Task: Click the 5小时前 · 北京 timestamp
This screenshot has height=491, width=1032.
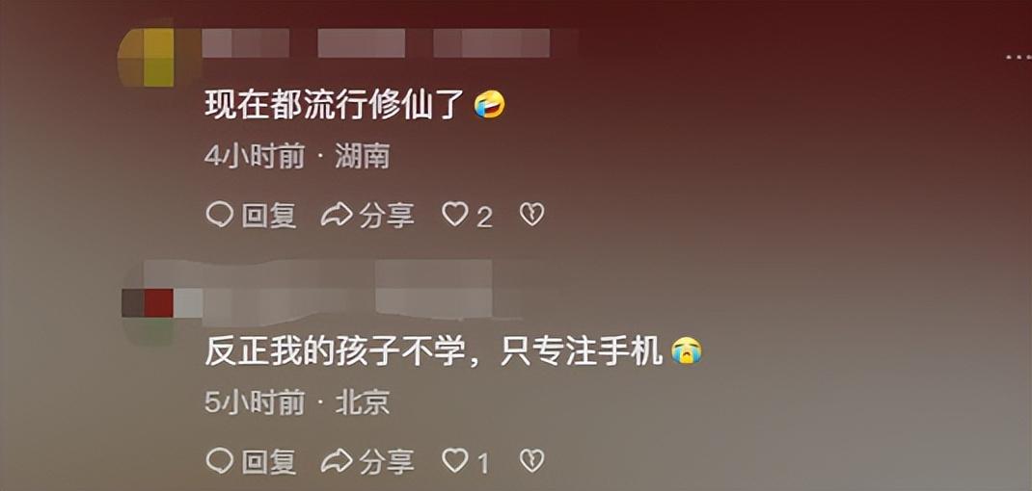Action: pos(297,402)
